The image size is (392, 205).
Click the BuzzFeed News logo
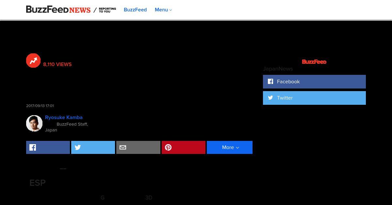point(58,10)
